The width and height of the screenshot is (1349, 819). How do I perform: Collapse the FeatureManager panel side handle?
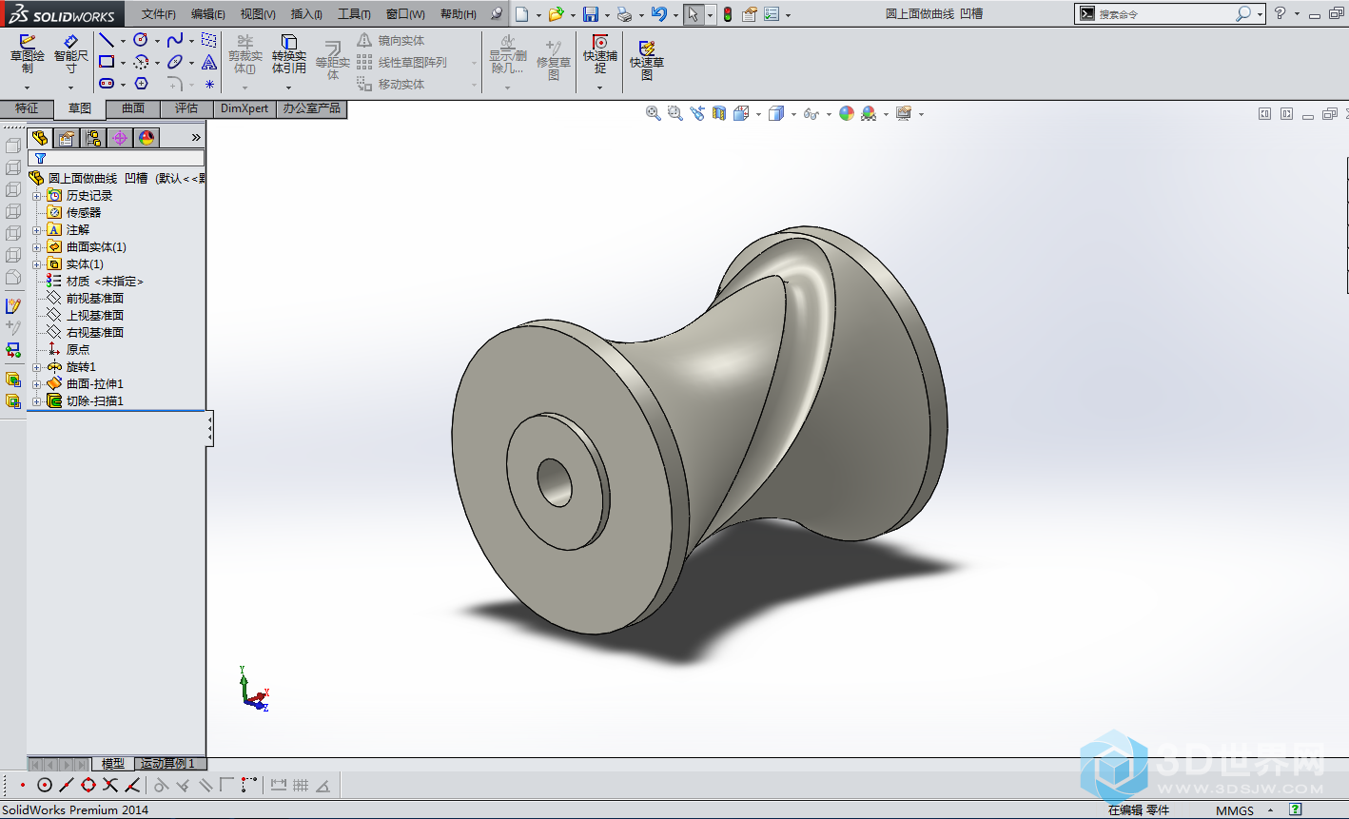[x=209, y=428]
